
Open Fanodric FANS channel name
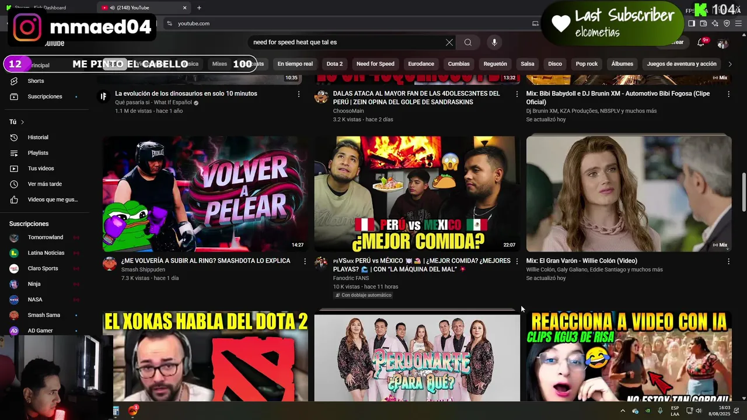(x=351, y=278)
